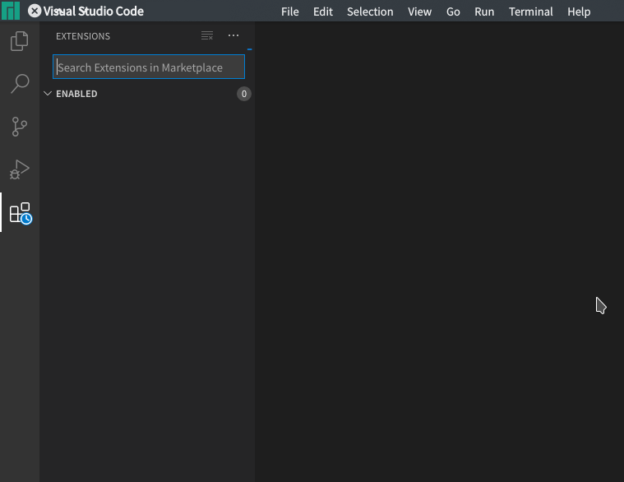Open the File menu
Viewport: 624px width, 482px height.
pyautogui.click(x=290, y=12)
